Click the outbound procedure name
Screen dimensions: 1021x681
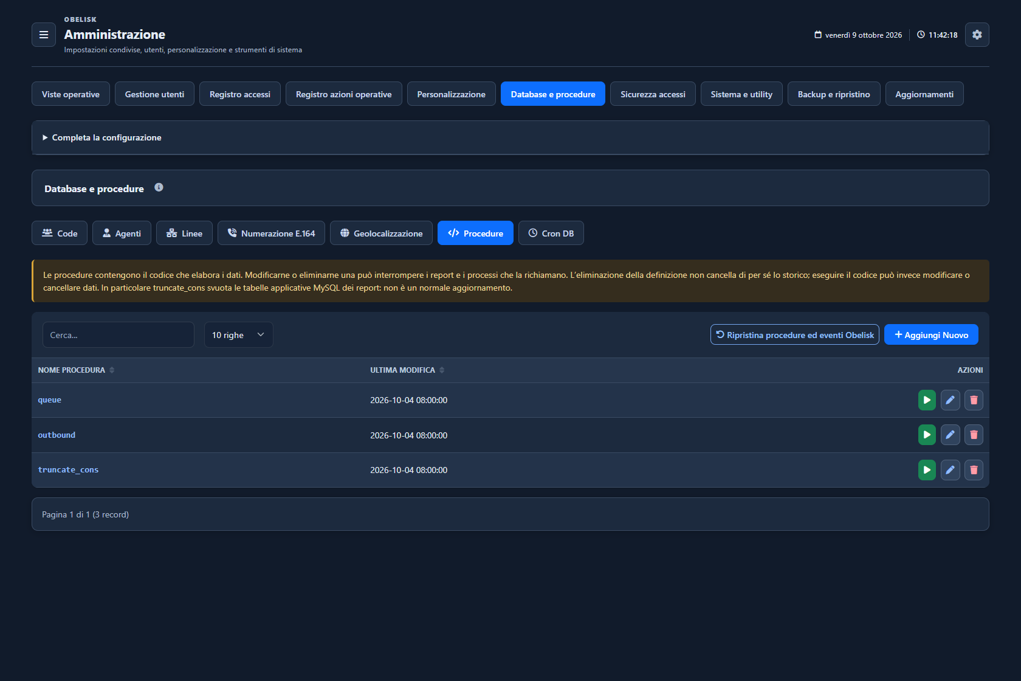(57, 435)
